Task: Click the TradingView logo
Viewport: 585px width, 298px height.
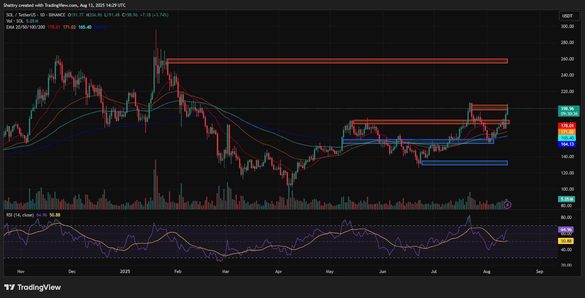Action: click(33, 287)
